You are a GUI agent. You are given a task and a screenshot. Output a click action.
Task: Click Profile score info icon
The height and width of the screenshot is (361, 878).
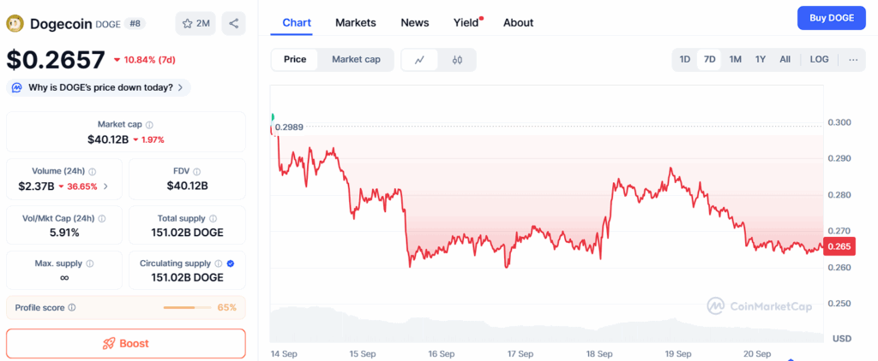pyautogui.click(x=71, y=307)
